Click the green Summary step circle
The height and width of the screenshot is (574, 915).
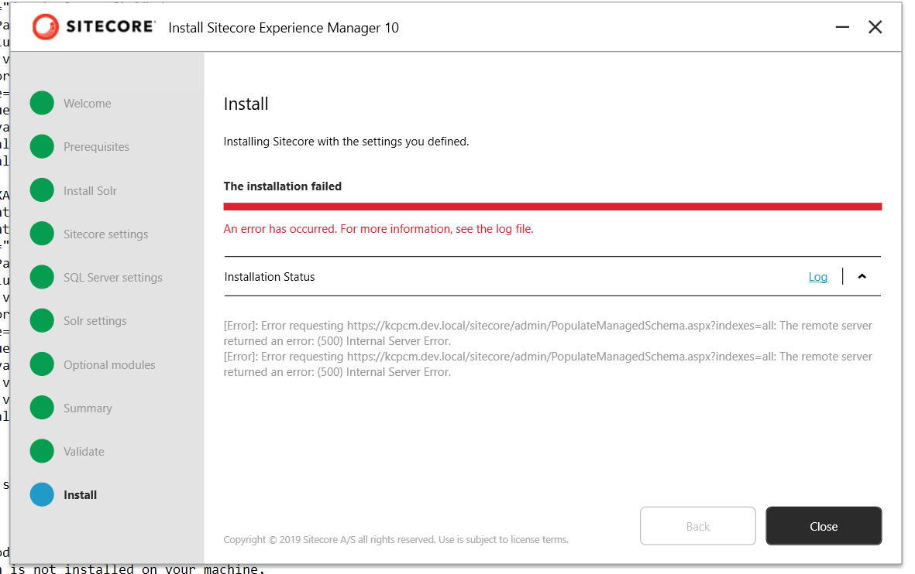point(42,408)
